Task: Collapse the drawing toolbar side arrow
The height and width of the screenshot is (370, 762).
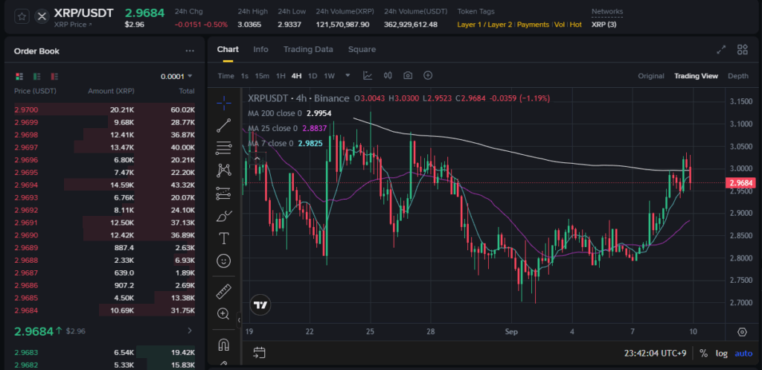Action: pyautogui.click(x=239, y=320)
